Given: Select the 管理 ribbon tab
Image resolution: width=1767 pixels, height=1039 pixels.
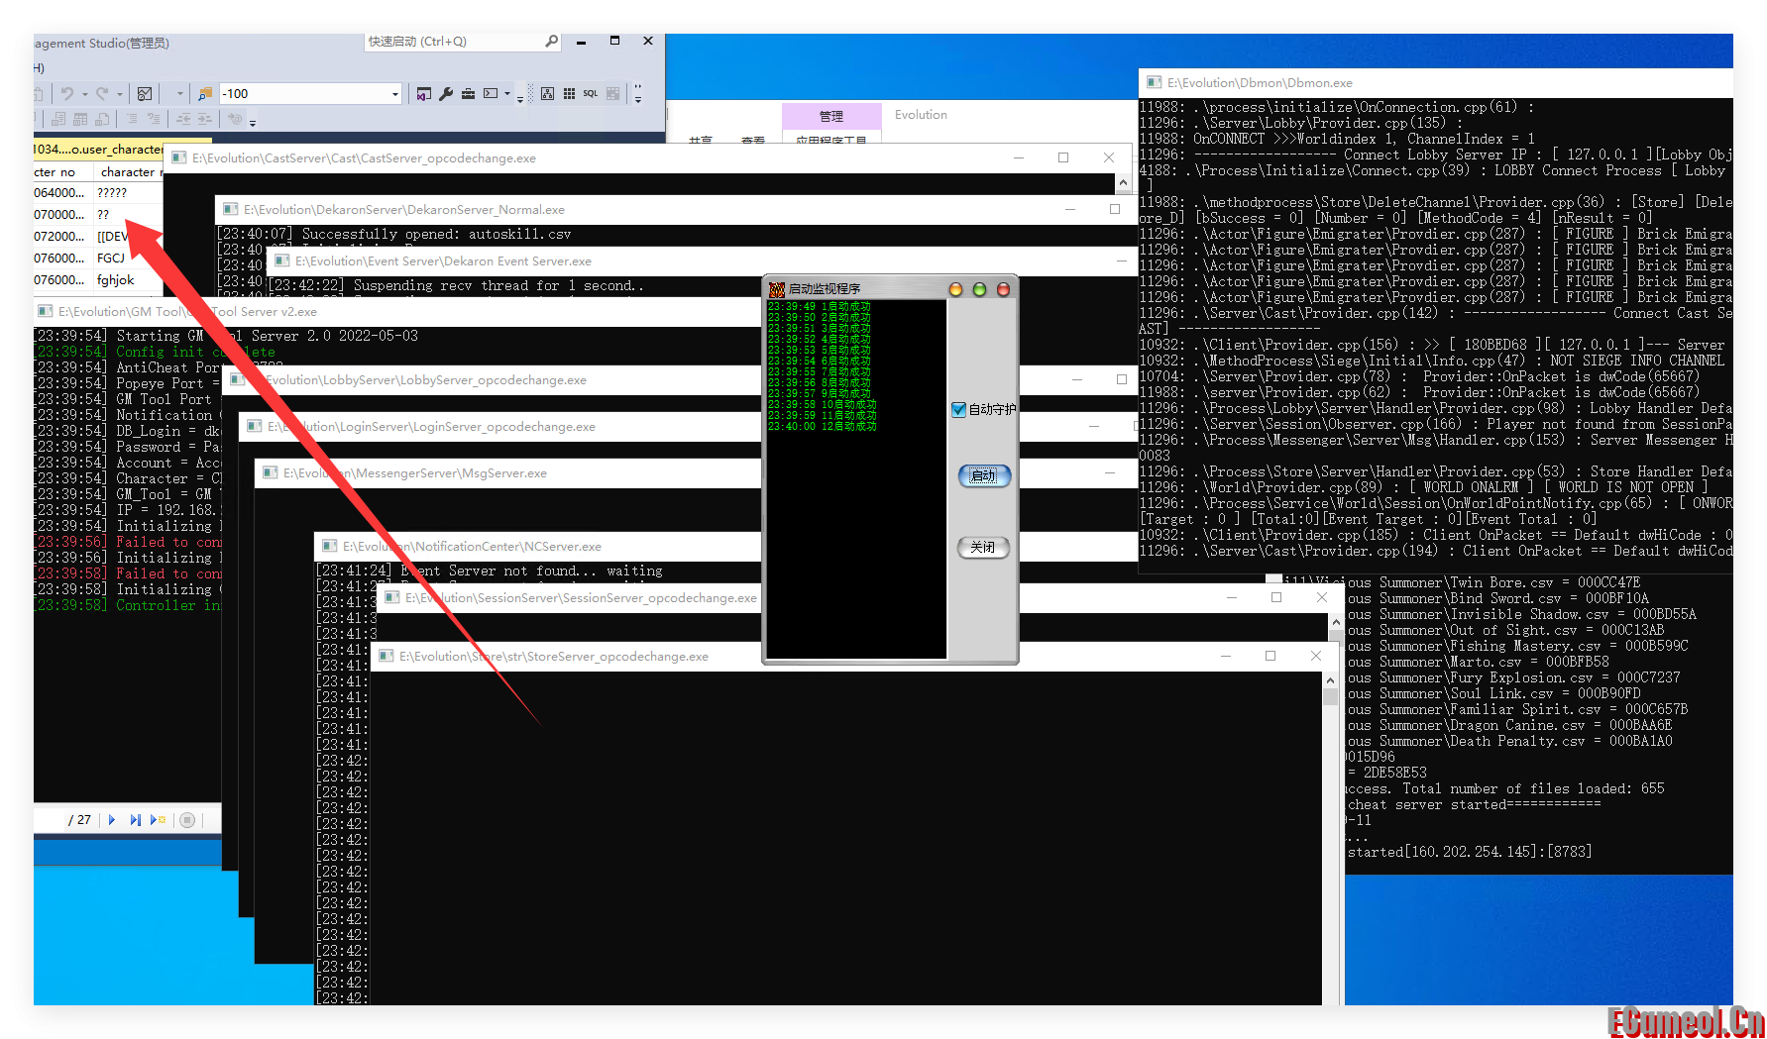Looking at the screenshot, I should click(x=830, y=116).
